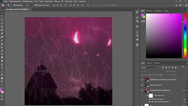Screen dimensions: 188x106
Task: Select the Eraser tool
Action: [2, 51]
